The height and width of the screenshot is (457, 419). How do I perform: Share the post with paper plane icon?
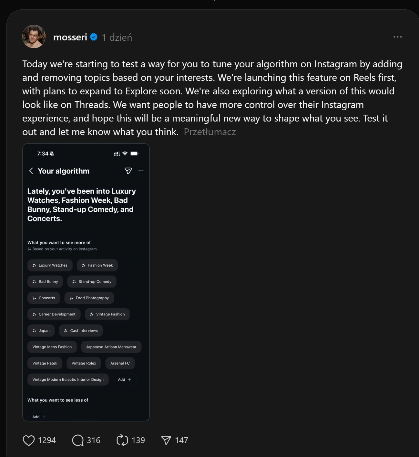[x=166, y=440]
